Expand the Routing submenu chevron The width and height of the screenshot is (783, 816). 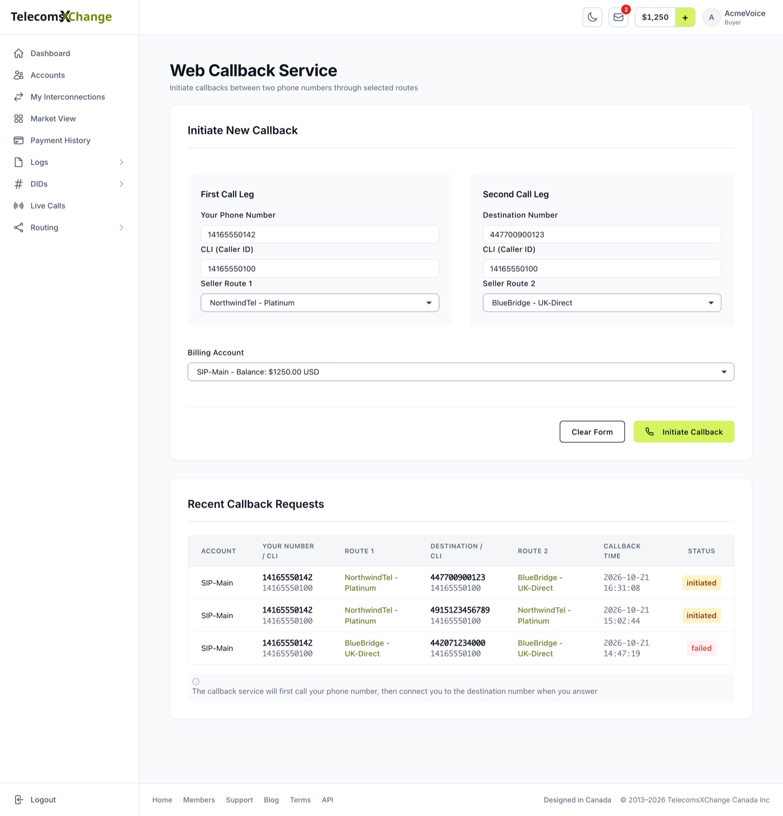pos(121,227)
